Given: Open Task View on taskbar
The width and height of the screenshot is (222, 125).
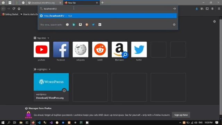Looking at the screenshot, I should pos(15,123).
